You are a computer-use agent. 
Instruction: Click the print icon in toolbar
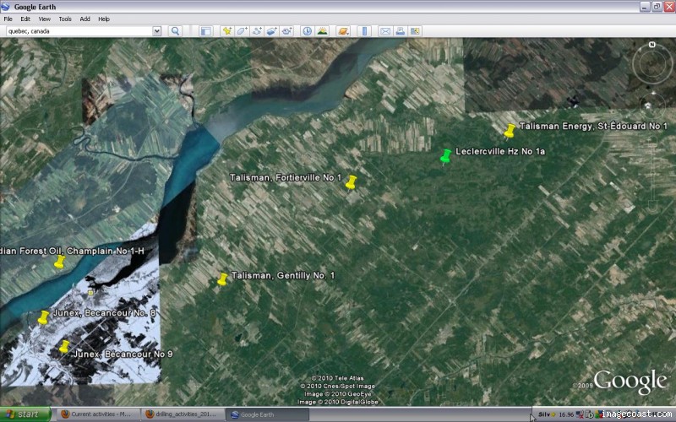(400, 31)
